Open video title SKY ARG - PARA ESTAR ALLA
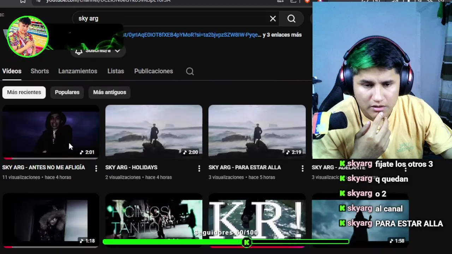Viewport: 452px width, 254px height. tap(245, 168)
